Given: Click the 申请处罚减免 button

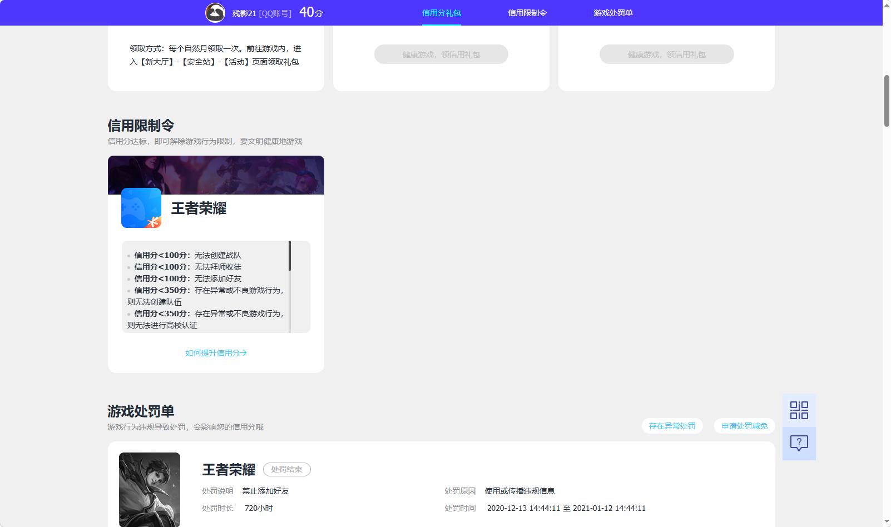Looking at the screenshot, I should (x=744, y=426).
